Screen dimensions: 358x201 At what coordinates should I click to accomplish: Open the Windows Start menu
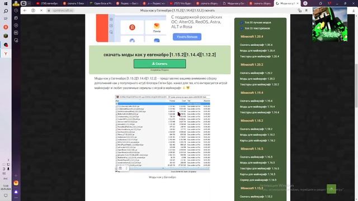6,3
